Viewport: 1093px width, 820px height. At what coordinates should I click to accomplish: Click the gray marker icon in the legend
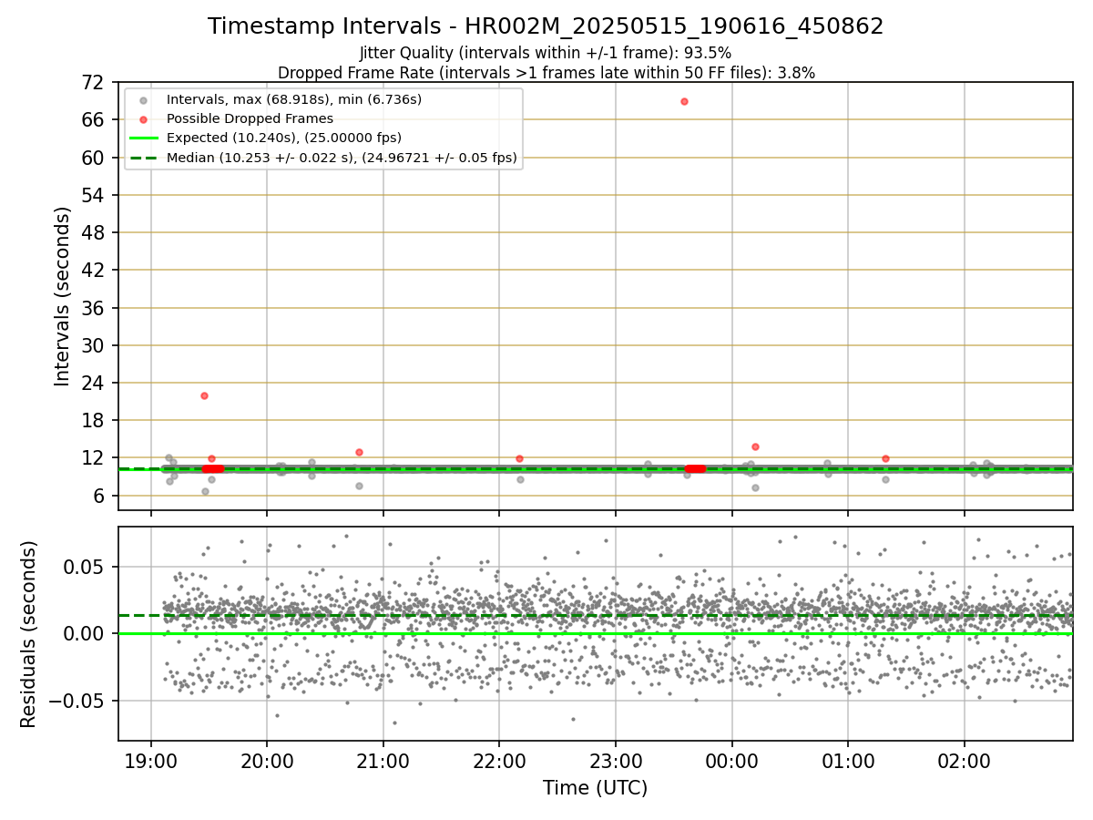[143, 99]
